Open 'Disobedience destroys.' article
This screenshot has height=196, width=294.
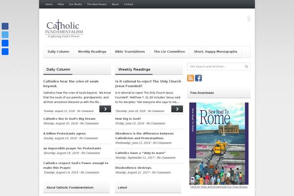[x=133, y=168]
